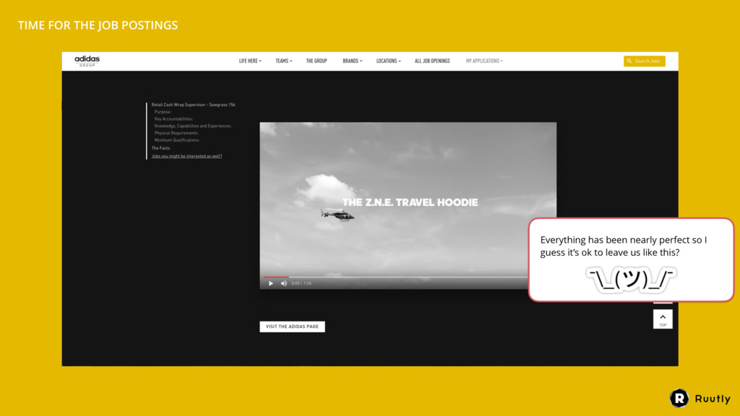Click The Facts sidebar entry
Screen dimensions: 740x416
[x=160, y=148]
